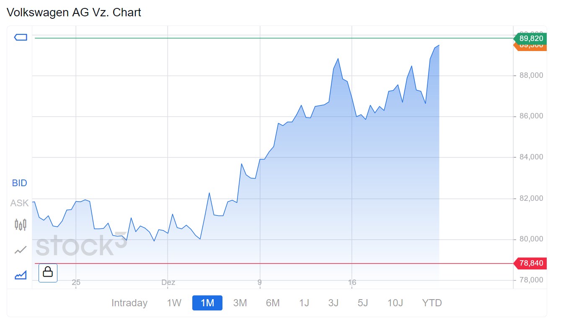The image size is (566, 323).
Task: Toggle ASK price display
Action: click(x=19, y=203)
